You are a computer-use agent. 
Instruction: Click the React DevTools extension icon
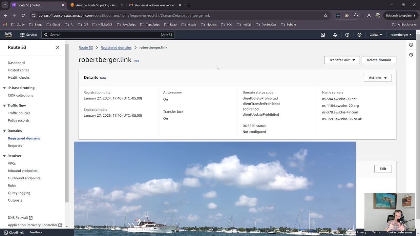coord(338,15)
